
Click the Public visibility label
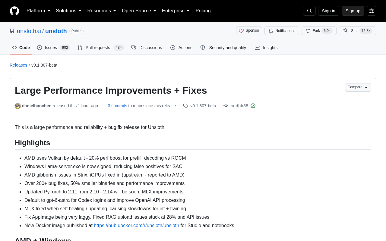76,31
